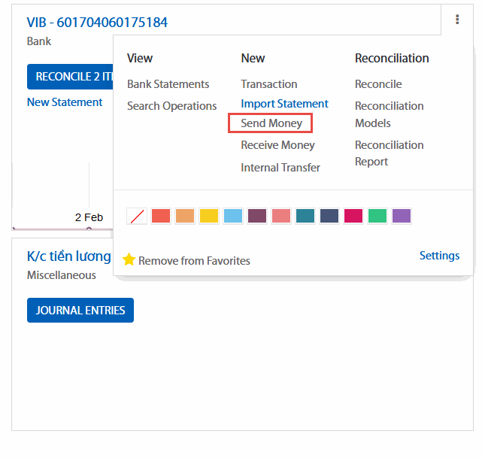
Task: Open the Reconciliation Report
Action: (389, 153)
